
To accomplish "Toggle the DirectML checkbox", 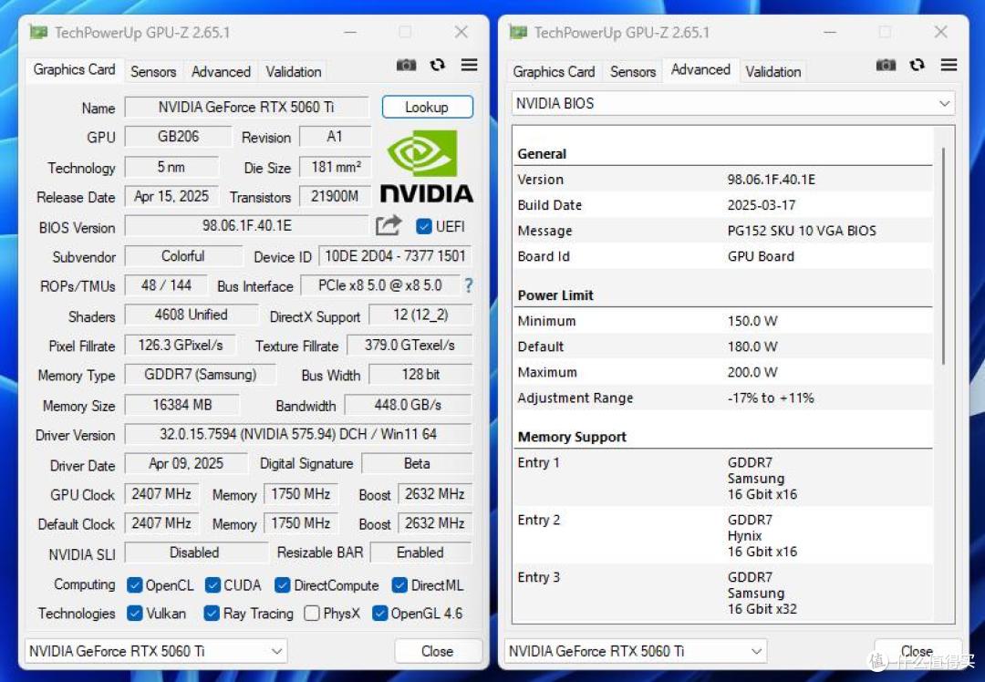I will 399,585.
